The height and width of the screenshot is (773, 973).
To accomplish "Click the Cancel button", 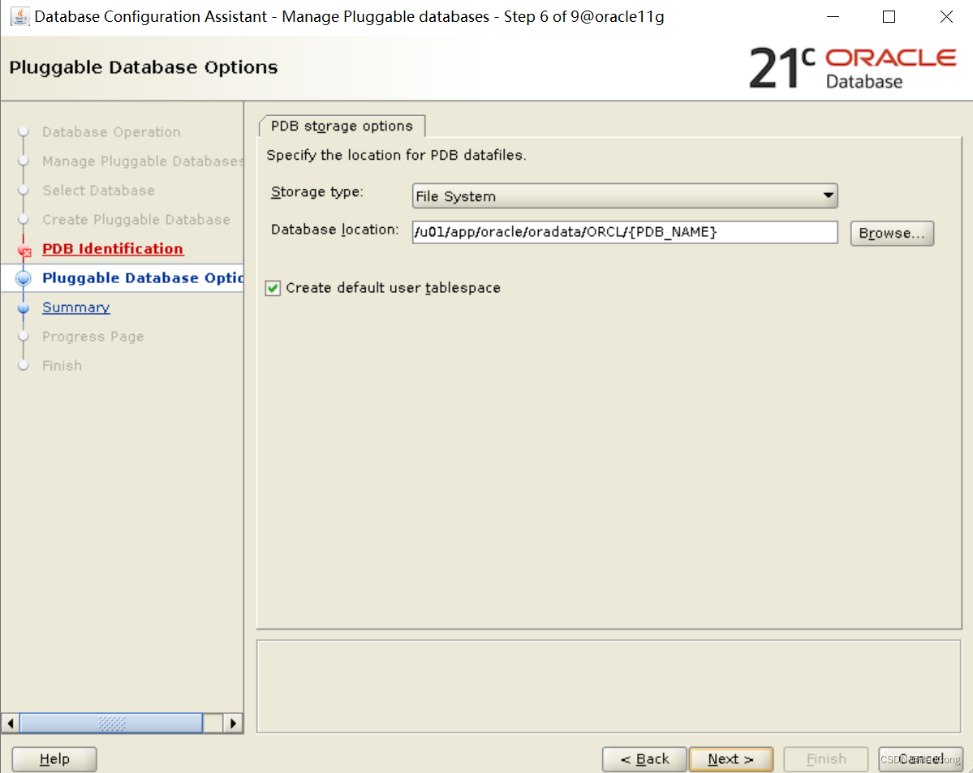I will (x=920, y=758).
